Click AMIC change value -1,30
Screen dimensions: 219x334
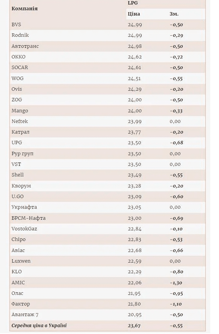pos(176,283)
